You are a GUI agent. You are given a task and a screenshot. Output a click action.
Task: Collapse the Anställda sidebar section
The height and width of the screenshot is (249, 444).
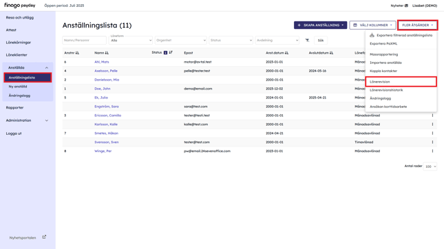(x=47, y=67)
